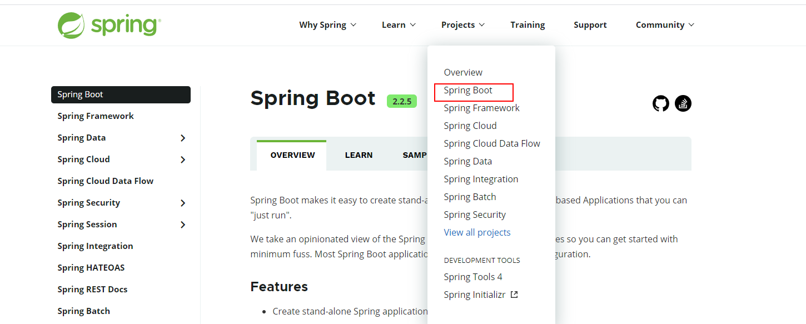The image size is (806, 324).
Task: Open the Stack Overflow icon
Action: 683,103
